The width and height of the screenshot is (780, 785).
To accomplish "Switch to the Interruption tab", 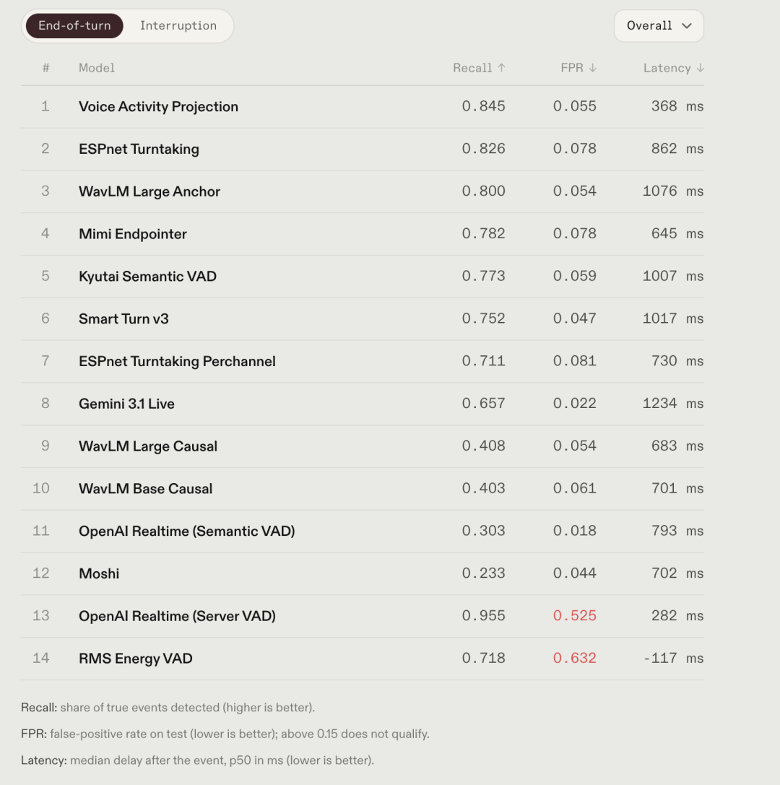I will [178, 26].
